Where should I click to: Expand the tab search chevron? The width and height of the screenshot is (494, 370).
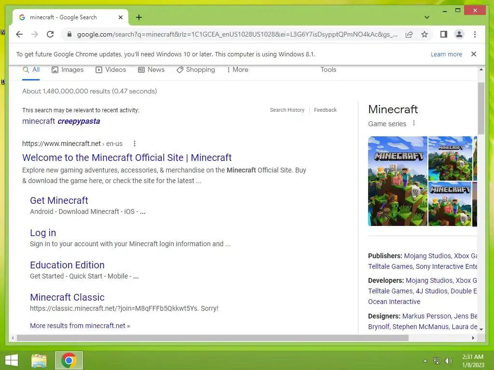pos(427,17)
